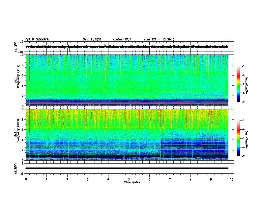
Task: Click the "station=OUI" header label
Action: tap(122, 39)
